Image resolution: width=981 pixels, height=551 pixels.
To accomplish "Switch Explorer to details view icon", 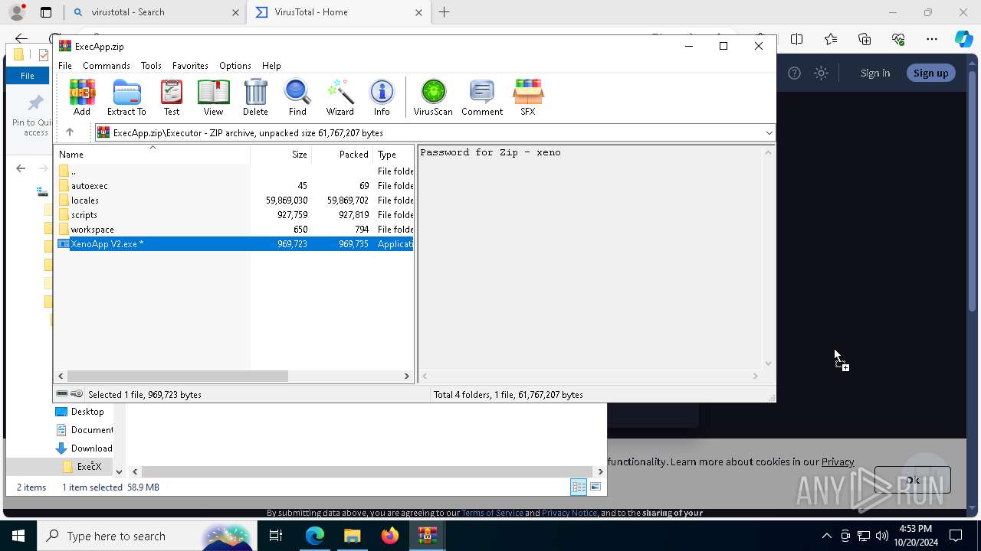I will (x=579, y=487).
